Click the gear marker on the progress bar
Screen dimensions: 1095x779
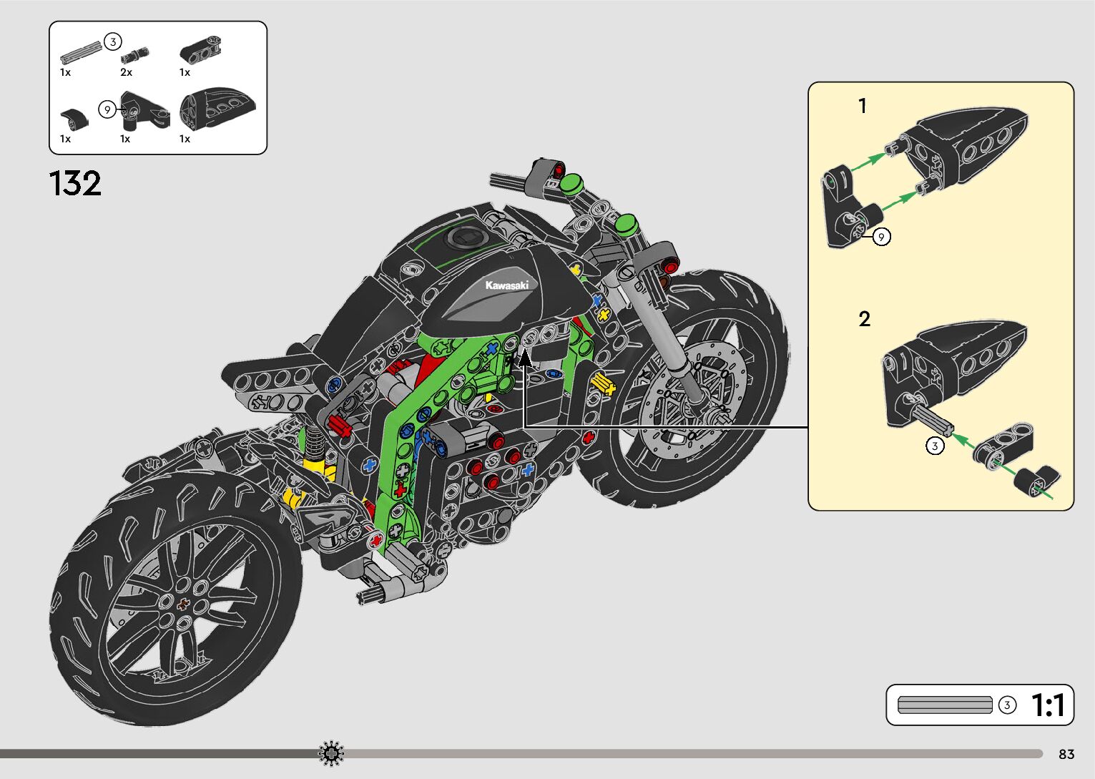(x=331, y=753)
